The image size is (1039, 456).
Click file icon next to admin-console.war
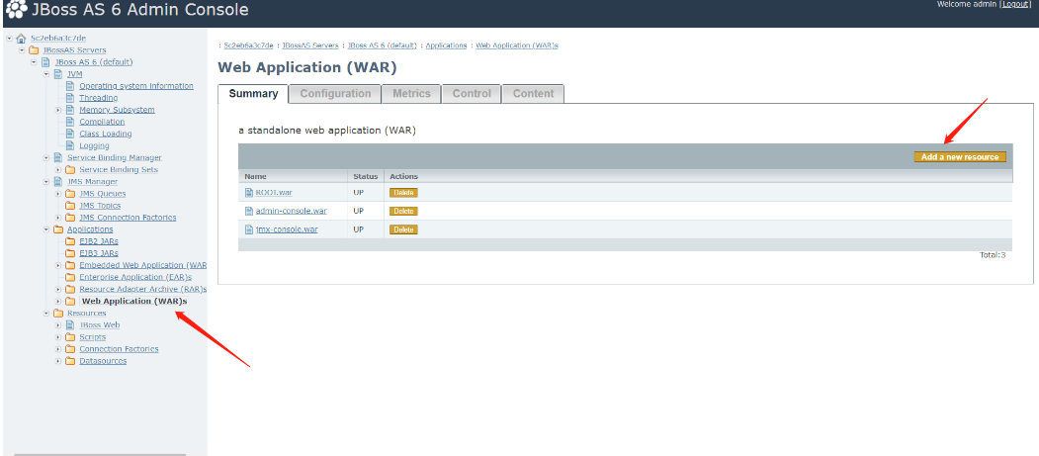click(x=249, y=212)
